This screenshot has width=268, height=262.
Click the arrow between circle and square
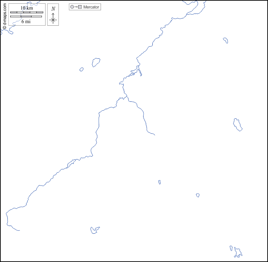coord(76,7)
